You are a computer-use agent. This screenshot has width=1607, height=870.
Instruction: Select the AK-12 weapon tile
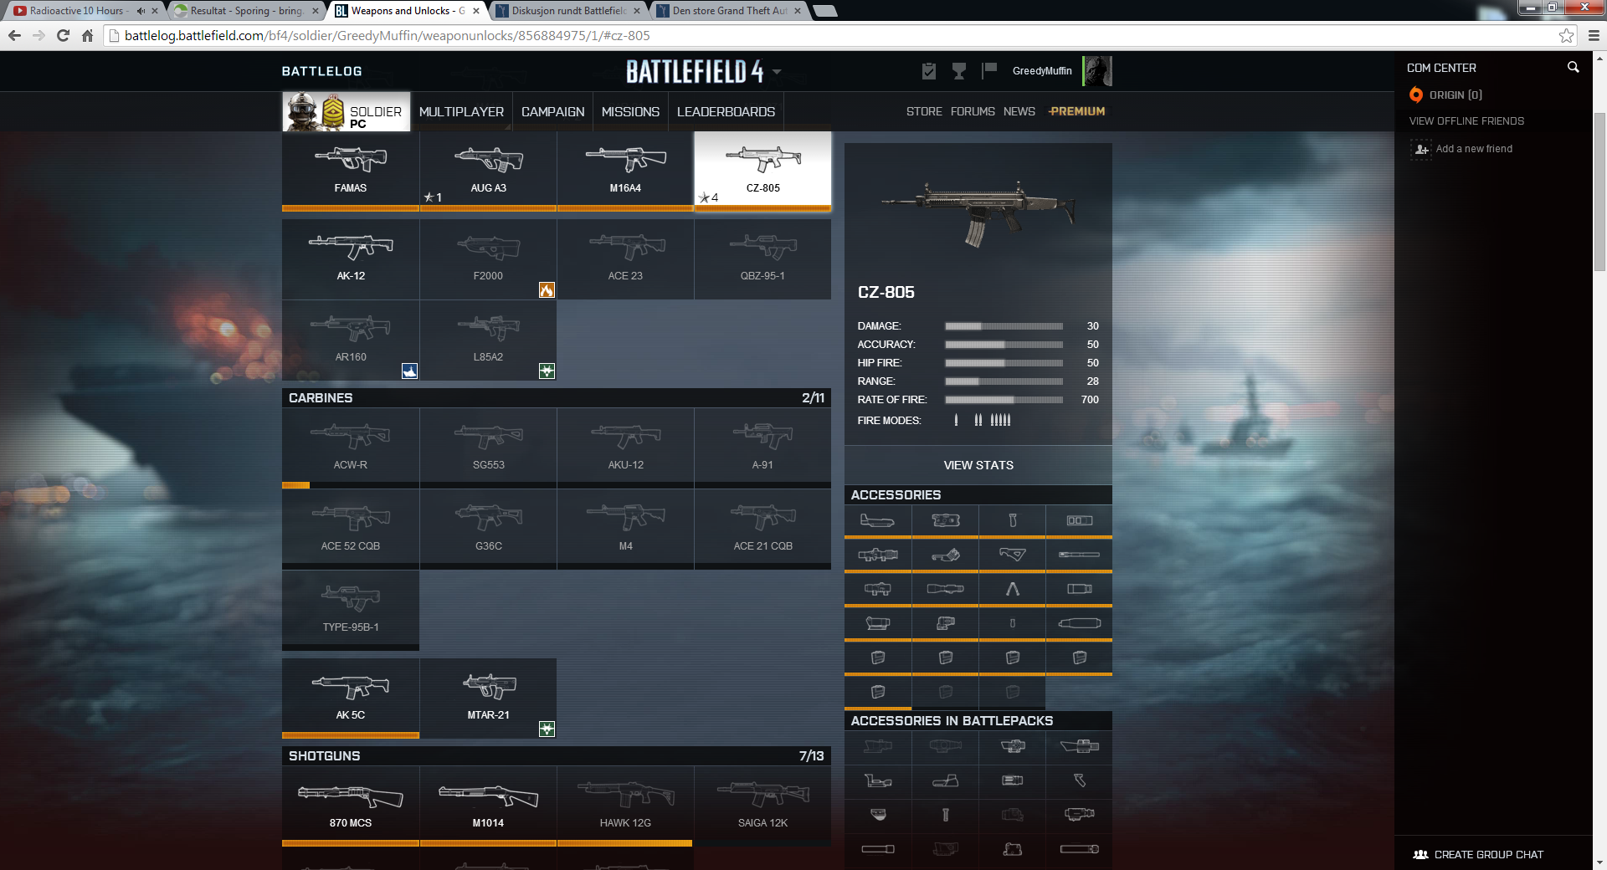(x=351, y=259)
